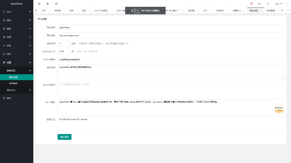Viewport: 291px width, 163px height.
Task: Click the 上传文件类型 input field
Action: click(x=170, y=60)
